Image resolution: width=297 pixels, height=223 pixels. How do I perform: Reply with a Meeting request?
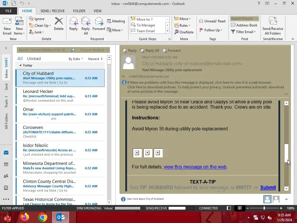pos(116,21)
